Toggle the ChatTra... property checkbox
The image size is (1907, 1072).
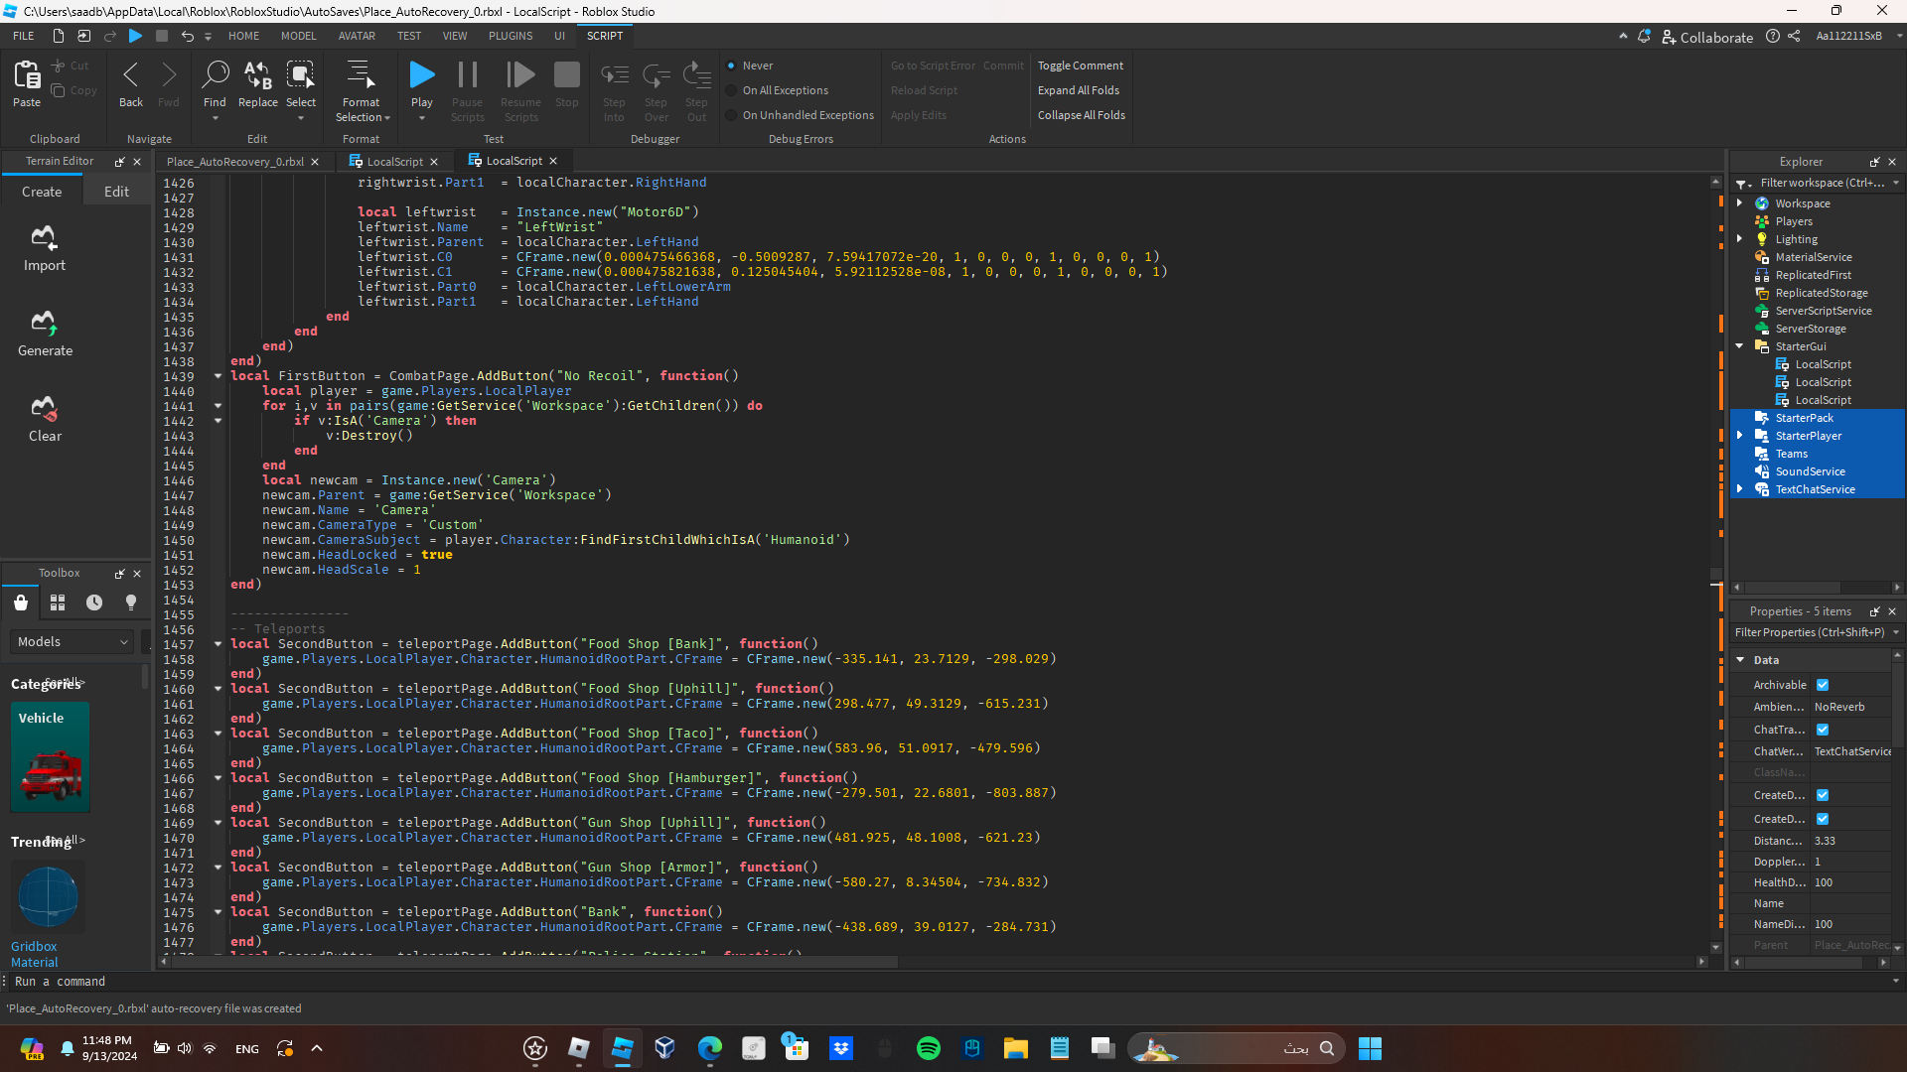pos(1823,730)
